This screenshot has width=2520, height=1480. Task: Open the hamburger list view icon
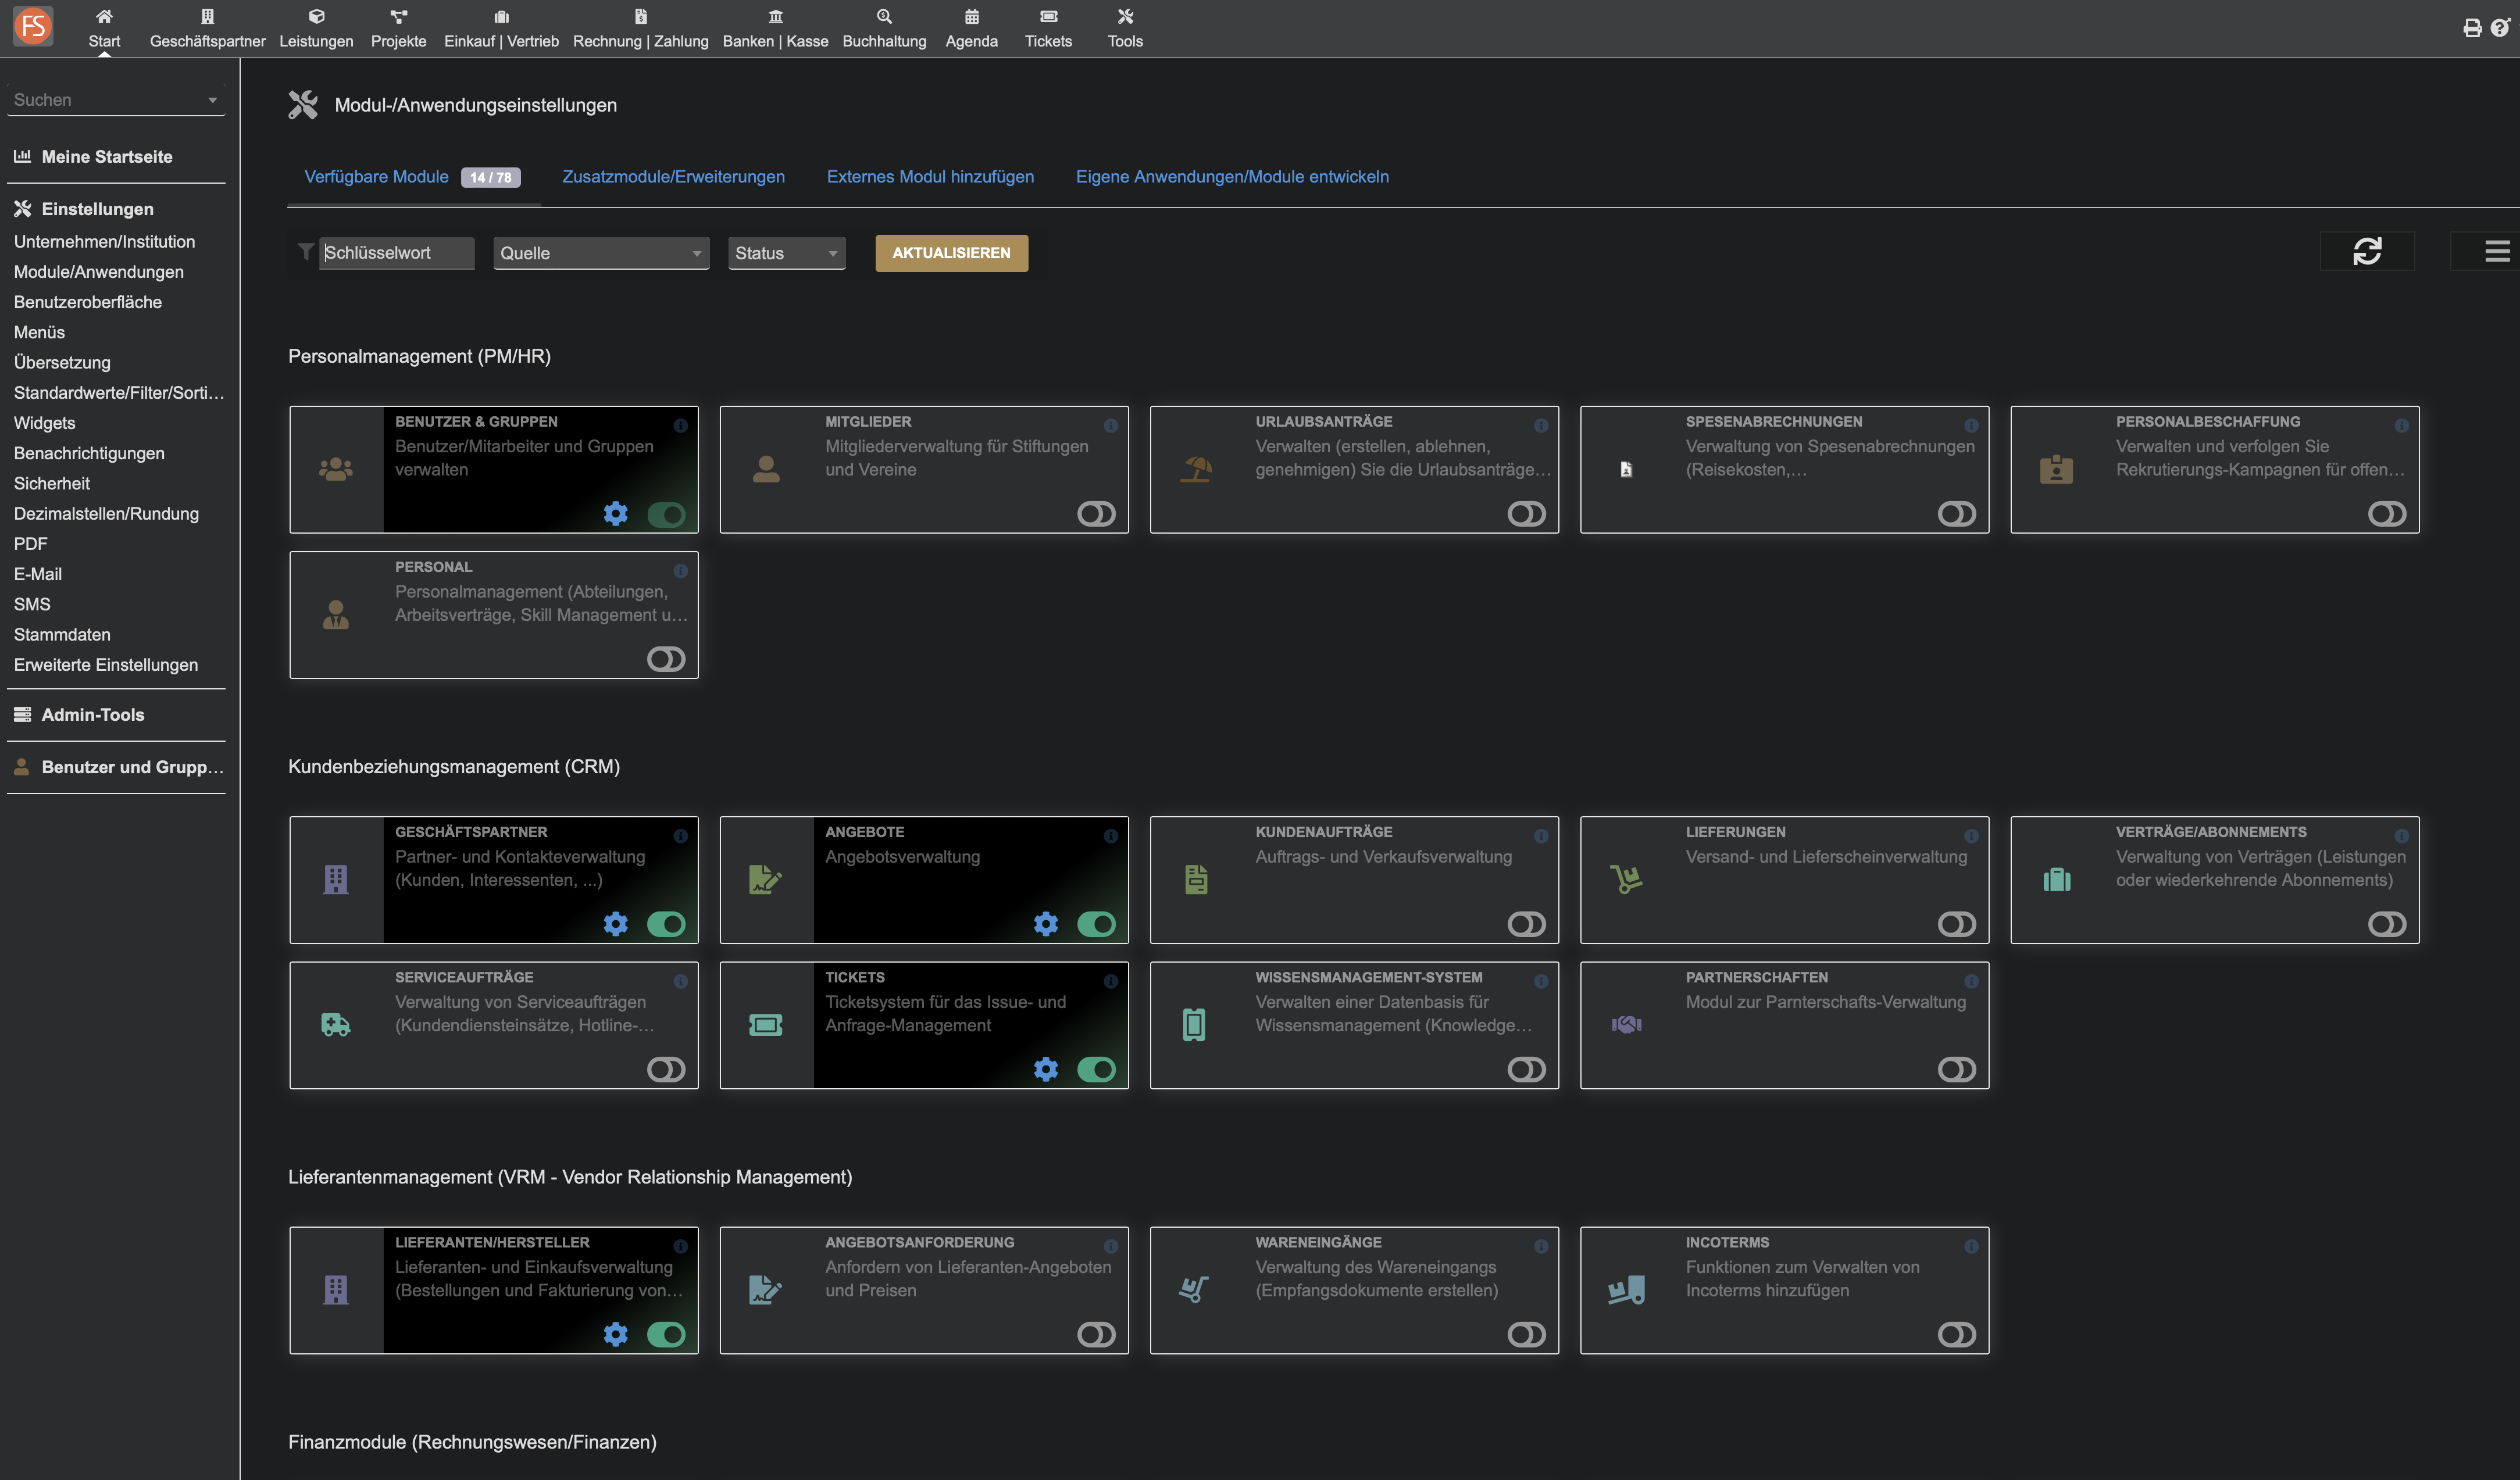click(2496, 251)
